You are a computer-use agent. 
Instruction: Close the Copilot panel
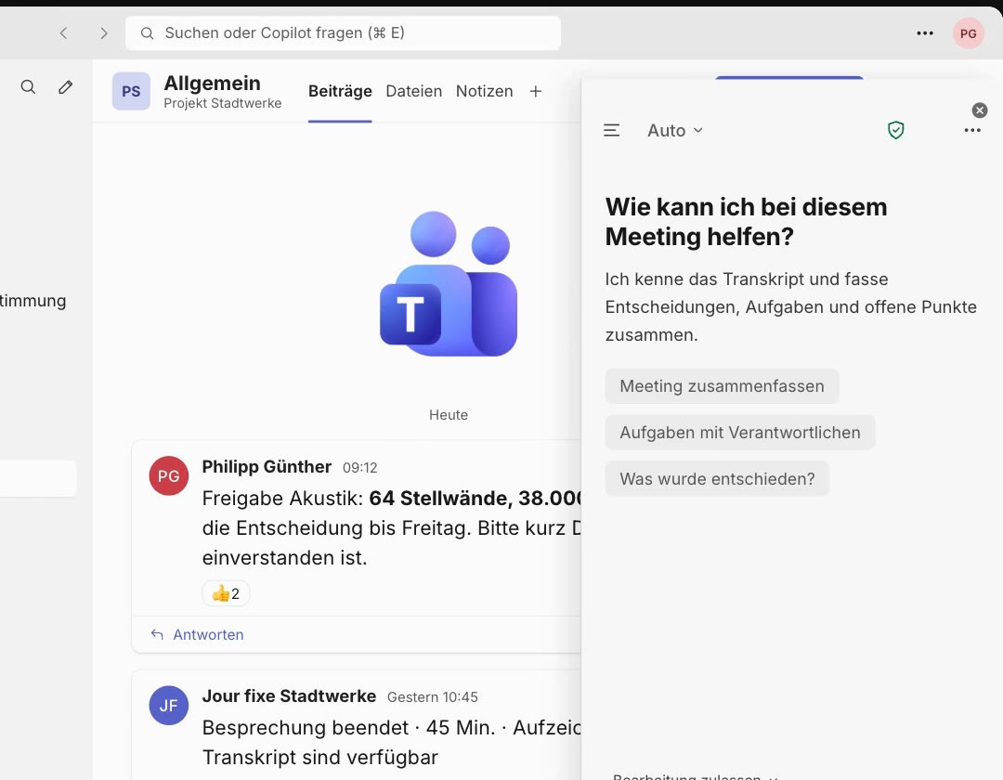click(980, 110)
